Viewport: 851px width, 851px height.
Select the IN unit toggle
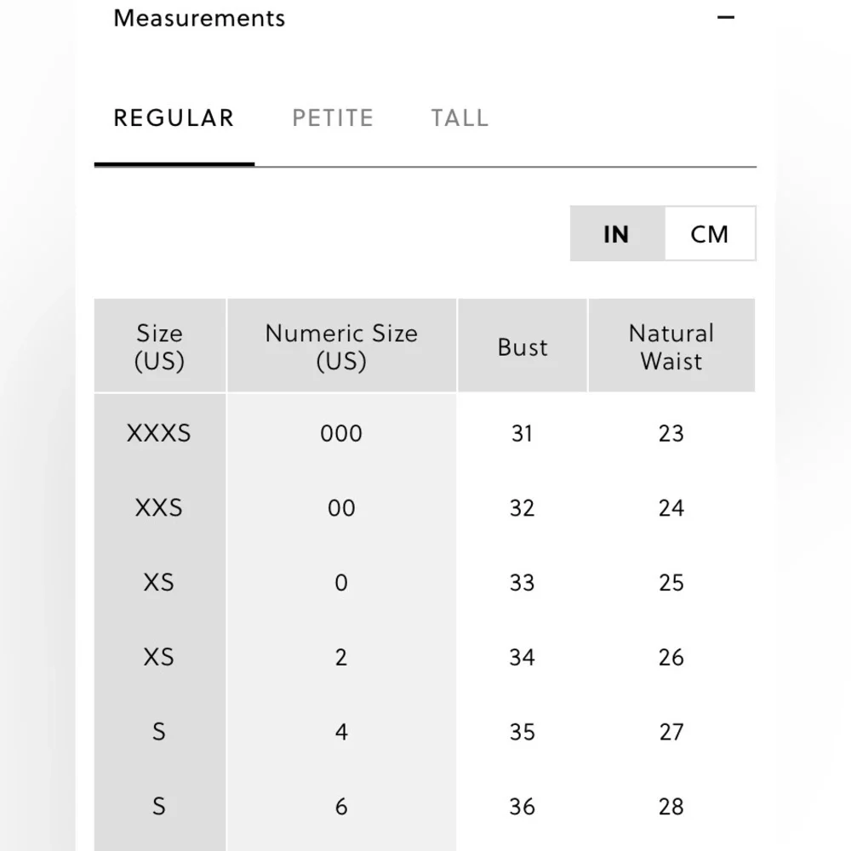click(x=617, y=234)
